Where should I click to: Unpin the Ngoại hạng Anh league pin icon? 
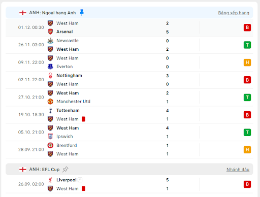point(82,13)
